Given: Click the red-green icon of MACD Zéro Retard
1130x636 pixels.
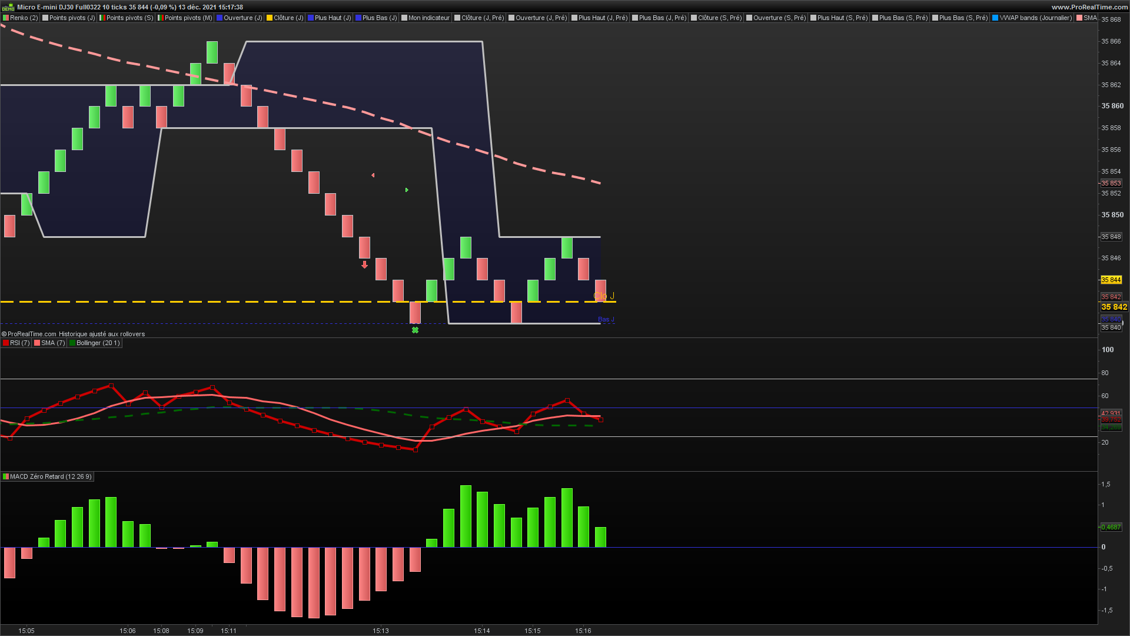Looking at the screenshot, I should click(x=6, y=476).
